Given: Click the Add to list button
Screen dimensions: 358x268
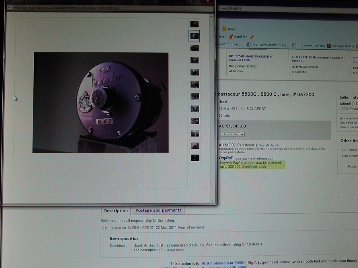Looking at the screenshot, I should click(x=231, y=135).
